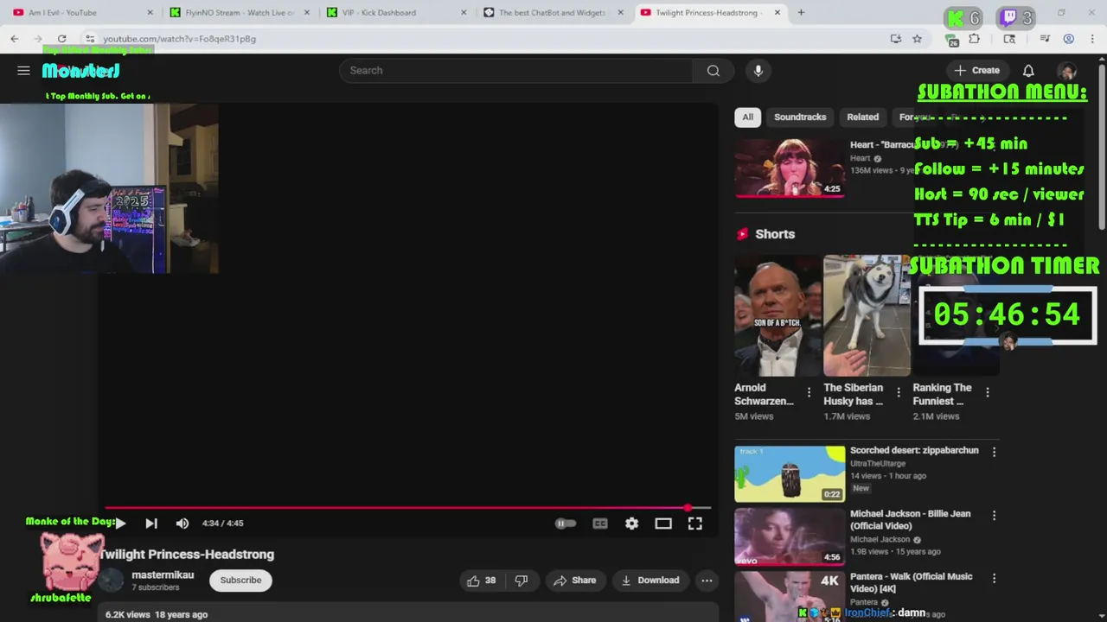Switch to the VIP - Kick Dashboard tab

coord(396,12)
